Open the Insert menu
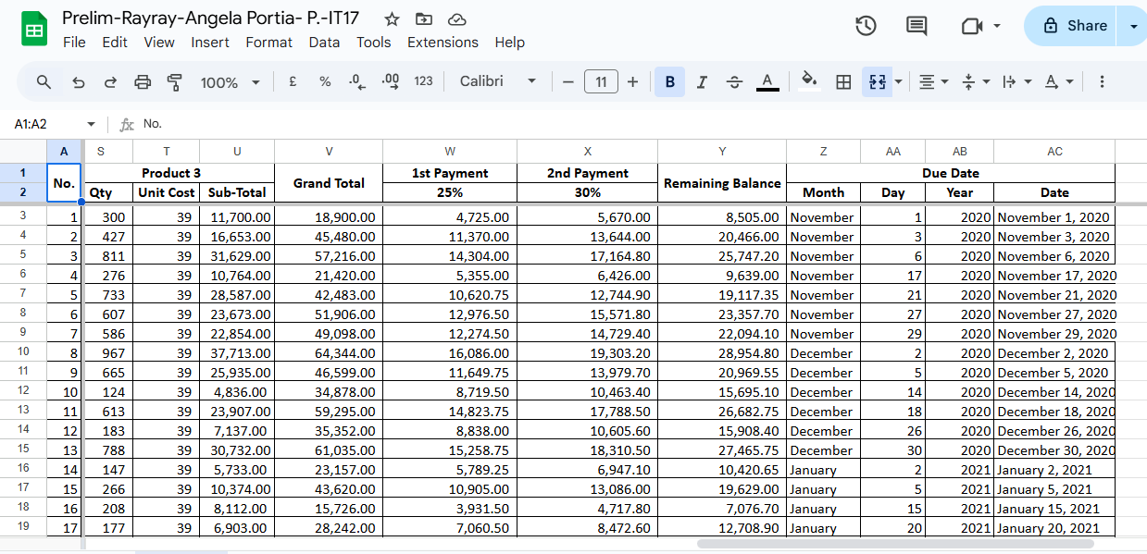This screenshot has height=554, width=1147. click(x=210, y=43)
